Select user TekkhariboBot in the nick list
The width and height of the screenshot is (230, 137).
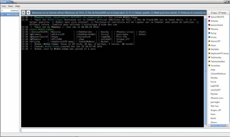point(218,62)
